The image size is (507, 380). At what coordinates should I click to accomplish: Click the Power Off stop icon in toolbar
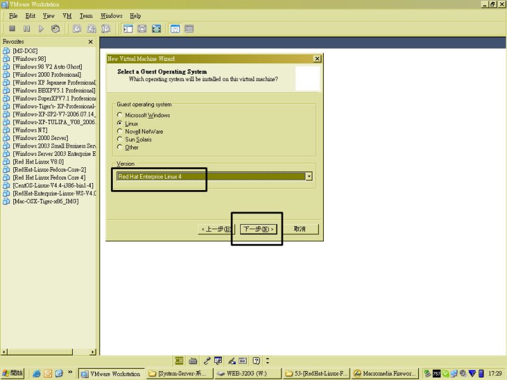12,28
